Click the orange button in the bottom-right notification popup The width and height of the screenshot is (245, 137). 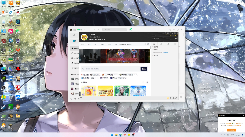coord(232,130)
